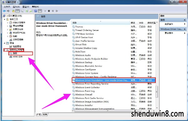
Task: Expand the 共享文件夹 tree node arrow
Action: coord(8,29)
